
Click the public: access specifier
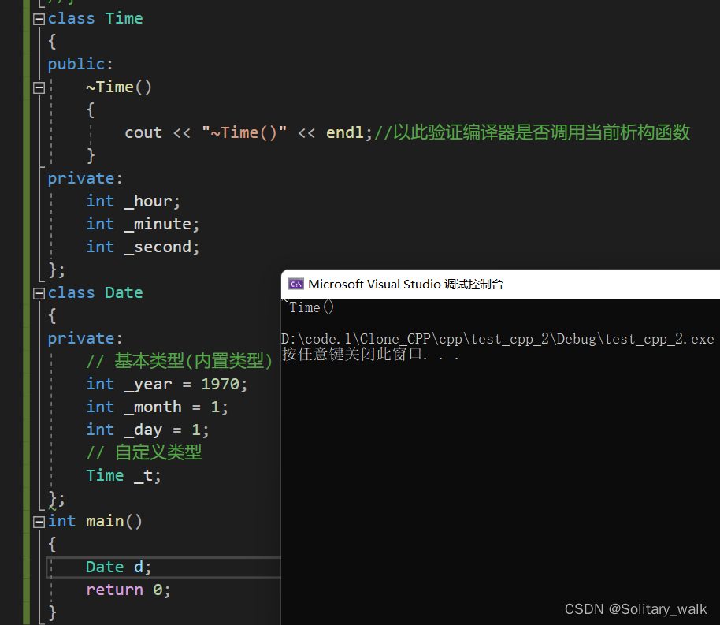80,64
